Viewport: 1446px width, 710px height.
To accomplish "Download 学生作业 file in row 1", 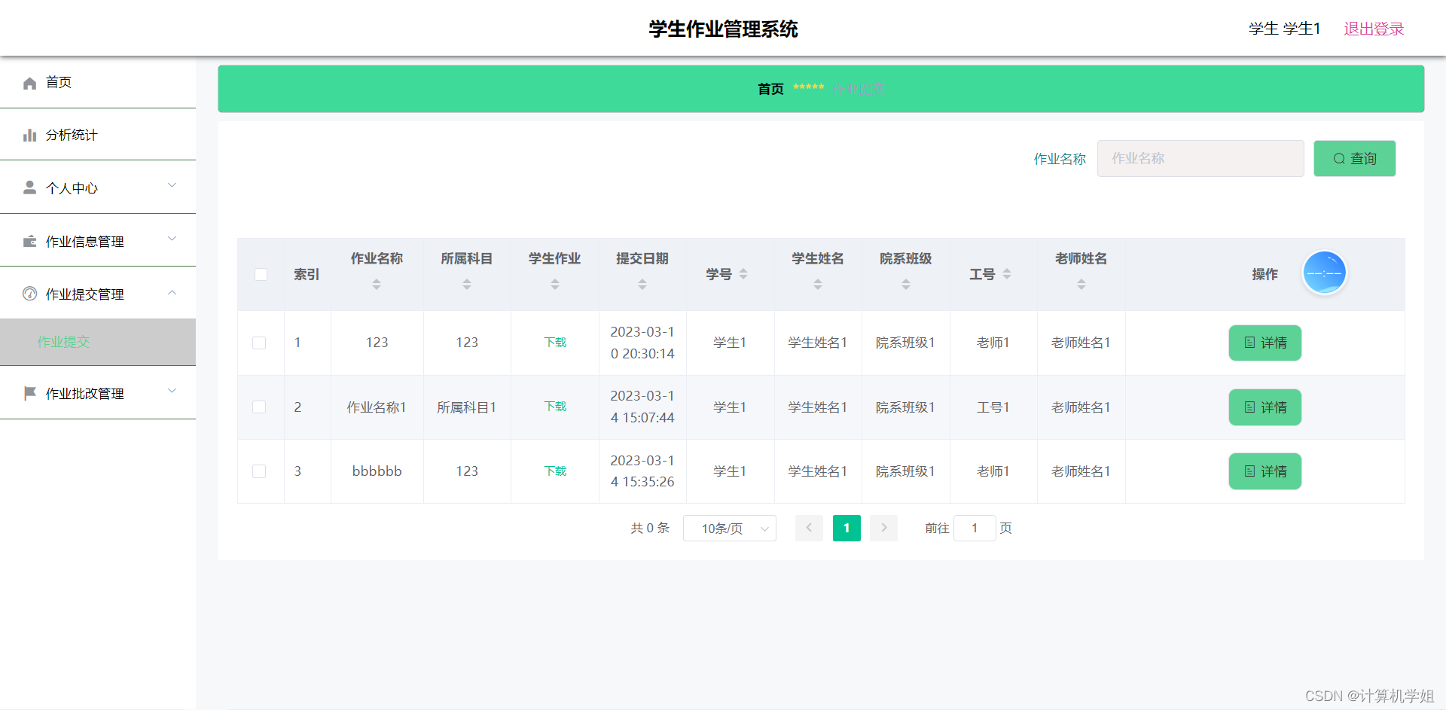I will click(x=555, y=343).
